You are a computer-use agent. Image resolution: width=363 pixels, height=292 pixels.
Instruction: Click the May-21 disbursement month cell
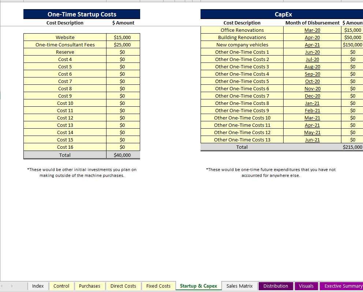[x=312, y=132]
